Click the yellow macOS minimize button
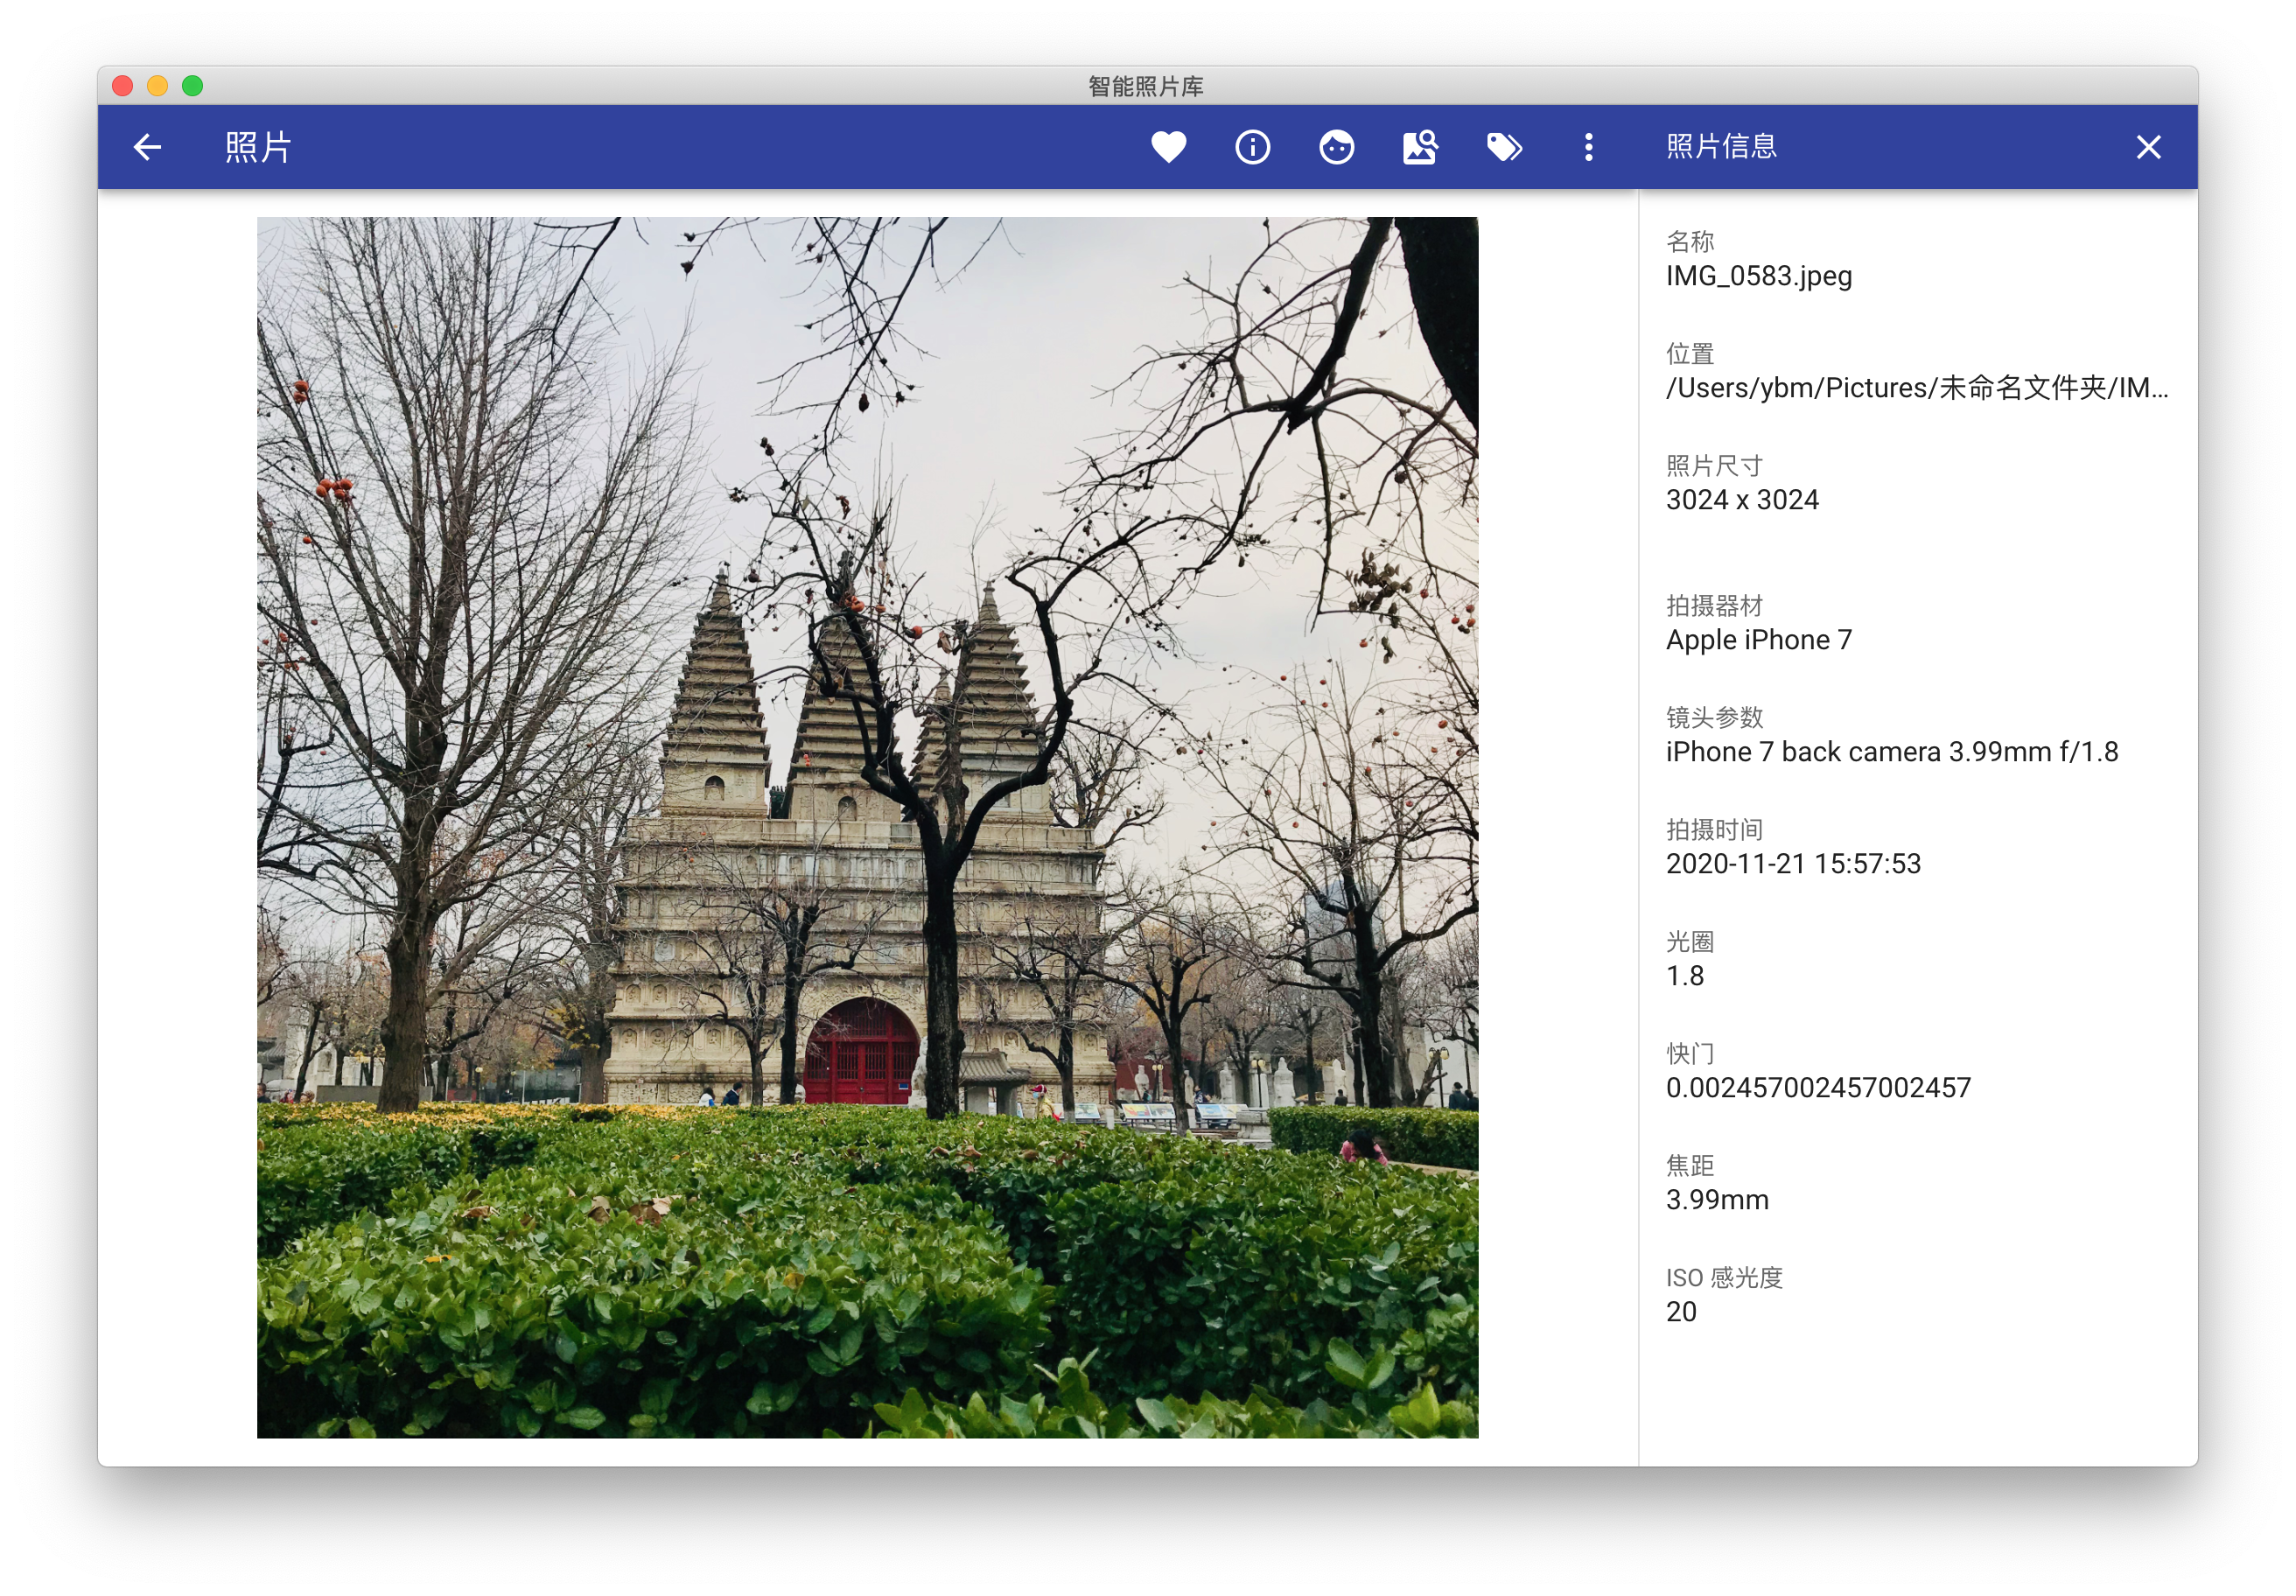Screen dimensions: 2296x1596 coord(157,86)
